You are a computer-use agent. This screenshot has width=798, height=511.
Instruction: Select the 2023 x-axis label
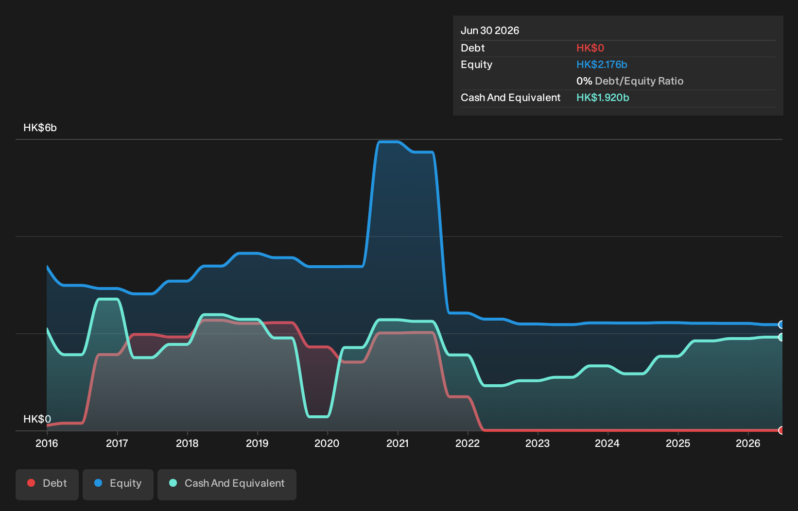(x=538, y=443)
